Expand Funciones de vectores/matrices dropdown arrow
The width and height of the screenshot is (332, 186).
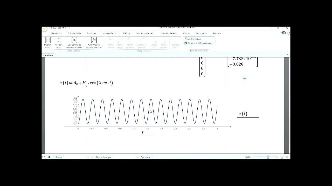(x=102, y=46)
